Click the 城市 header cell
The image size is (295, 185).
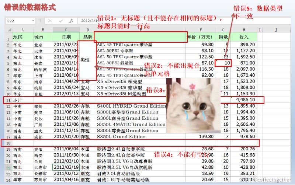[x=43, y=37]
